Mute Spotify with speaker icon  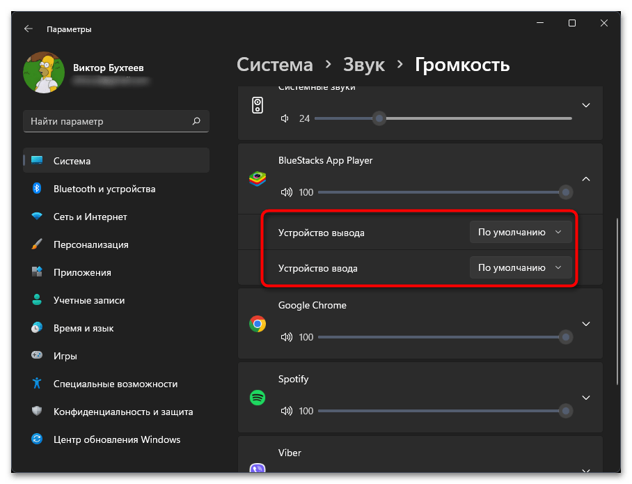coord(287,411)
